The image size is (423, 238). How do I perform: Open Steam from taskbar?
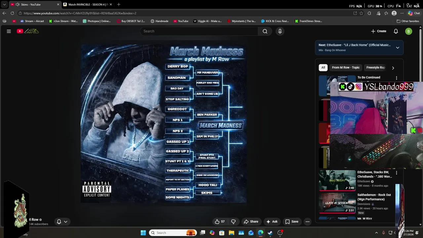pyautogui.click(x=270, y=233)
